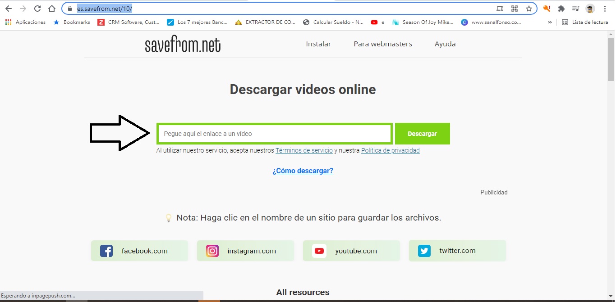Open the Política de privacidad link
The width and height of the screenshot is (616, 302).
pyautogui.click(x=391, y=150)
